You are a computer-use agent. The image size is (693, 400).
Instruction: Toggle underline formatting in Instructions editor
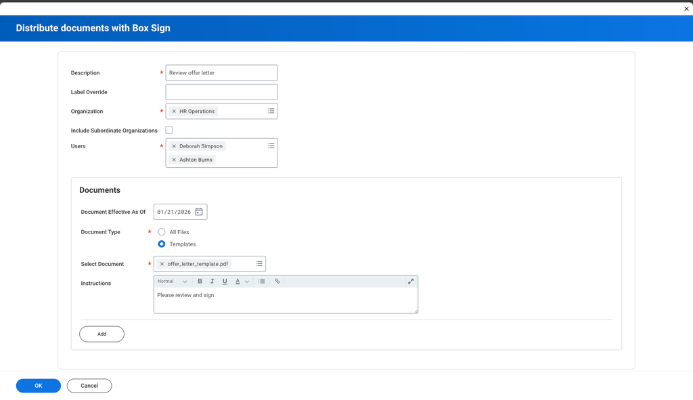225,282
